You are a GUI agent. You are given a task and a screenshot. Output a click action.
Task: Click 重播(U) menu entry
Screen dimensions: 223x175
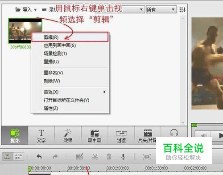[70, 61]
